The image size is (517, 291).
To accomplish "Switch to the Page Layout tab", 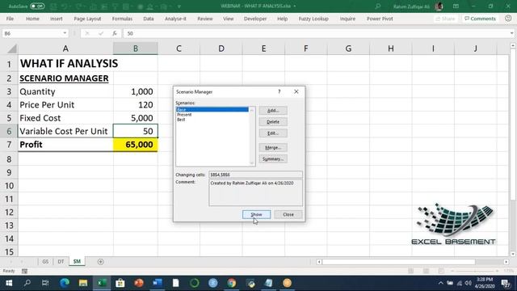I will pyautogui.click(x=87, y=19).
